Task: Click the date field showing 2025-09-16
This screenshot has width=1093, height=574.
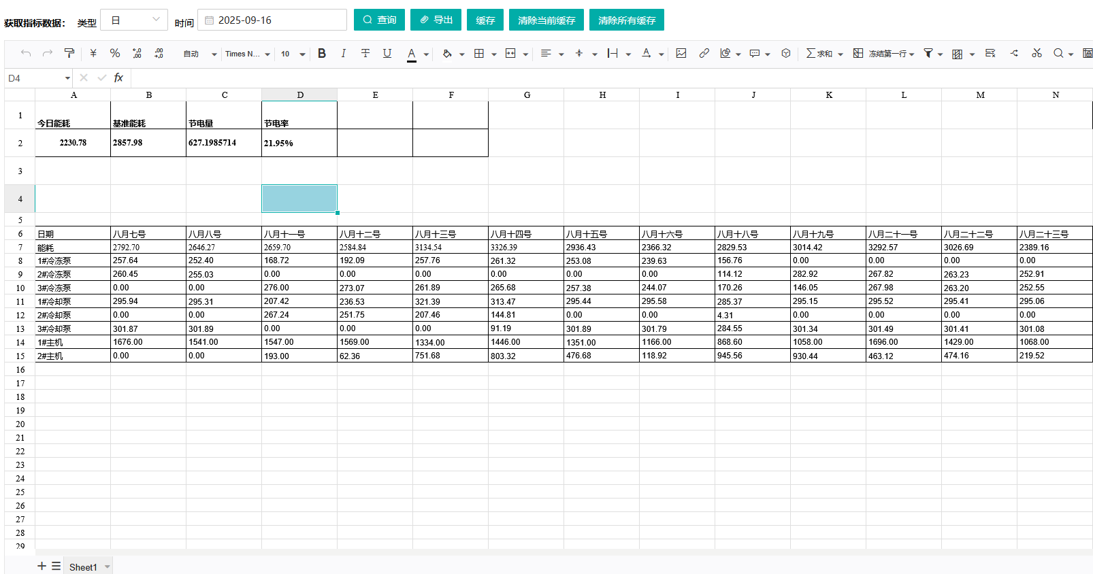Action: point(272,20)
